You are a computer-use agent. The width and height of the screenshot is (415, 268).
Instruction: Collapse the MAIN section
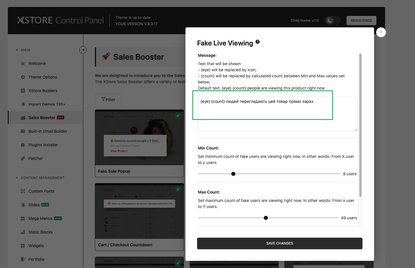pos(17,50)
